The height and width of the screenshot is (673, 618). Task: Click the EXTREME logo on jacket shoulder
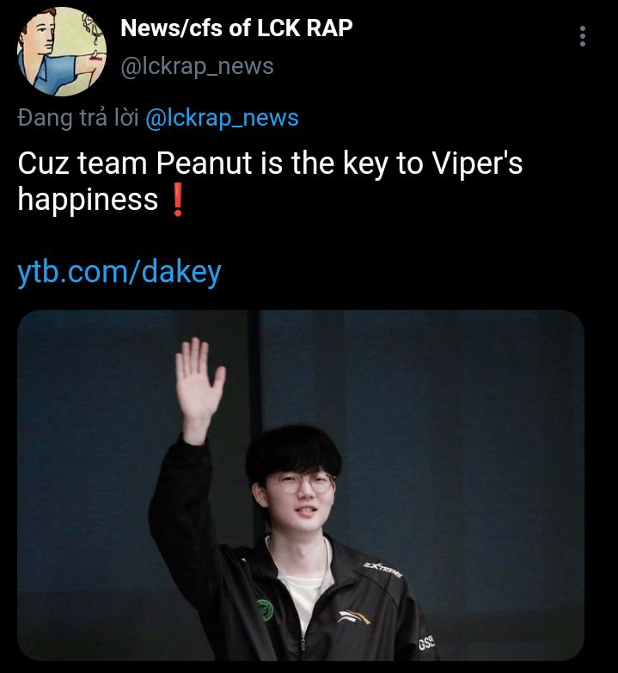(x=382, y=569)
